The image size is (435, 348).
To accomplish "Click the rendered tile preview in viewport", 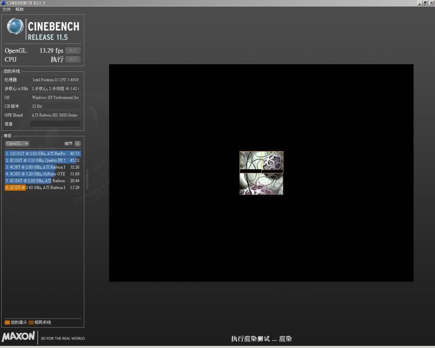I will click(x=261, y=173).
